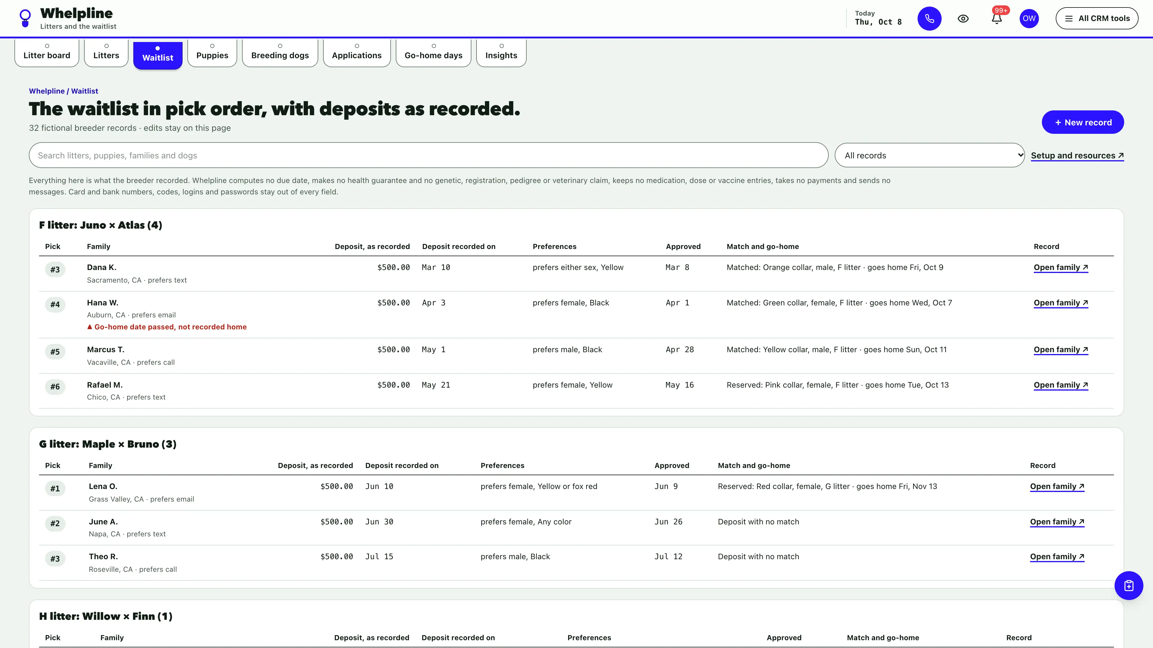Open family record for Rafael M.

point(1060,385)
